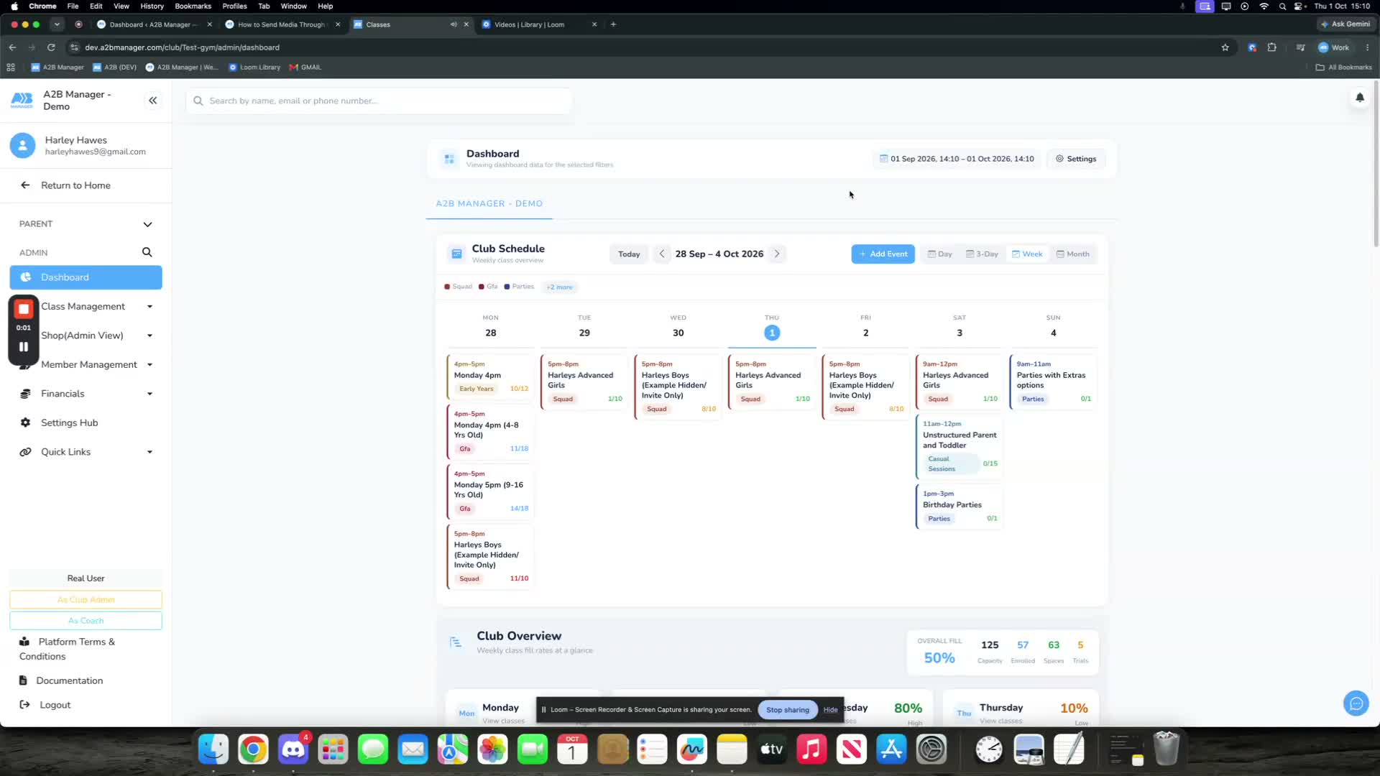Open the Dashboard sidebar item

coord(86,277)
